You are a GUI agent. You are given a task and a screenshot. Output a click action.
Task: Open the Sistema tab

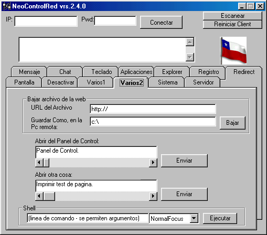167,82
